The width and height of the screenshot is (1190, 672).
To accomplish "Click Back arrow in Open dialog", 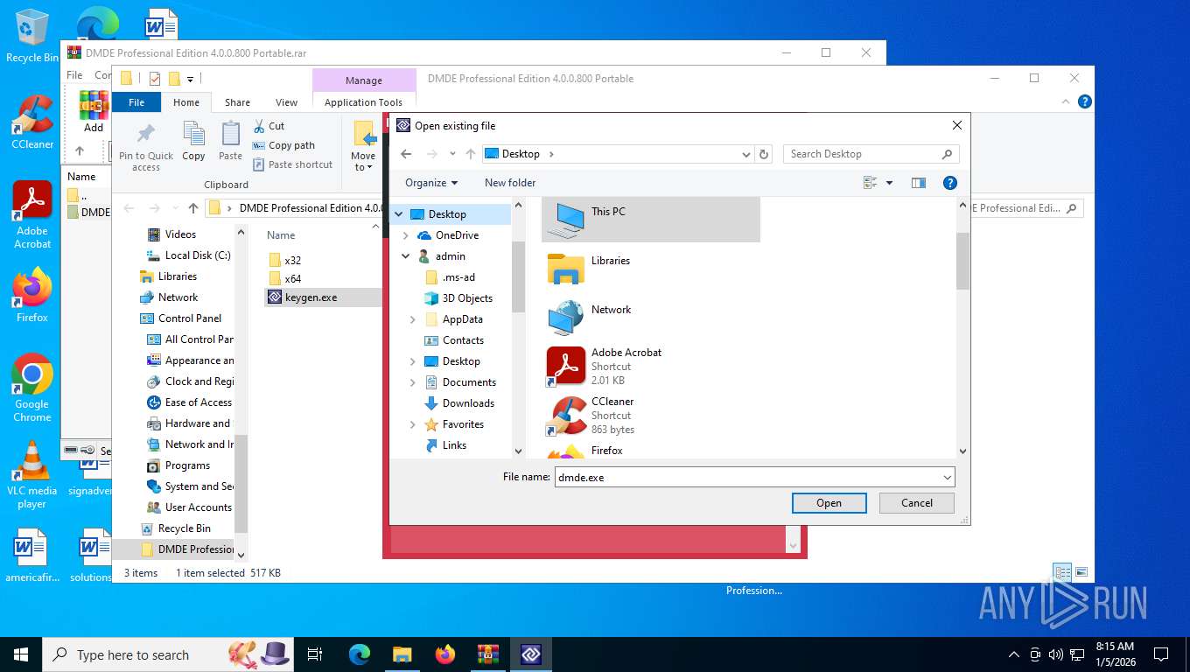I will 406,154.
